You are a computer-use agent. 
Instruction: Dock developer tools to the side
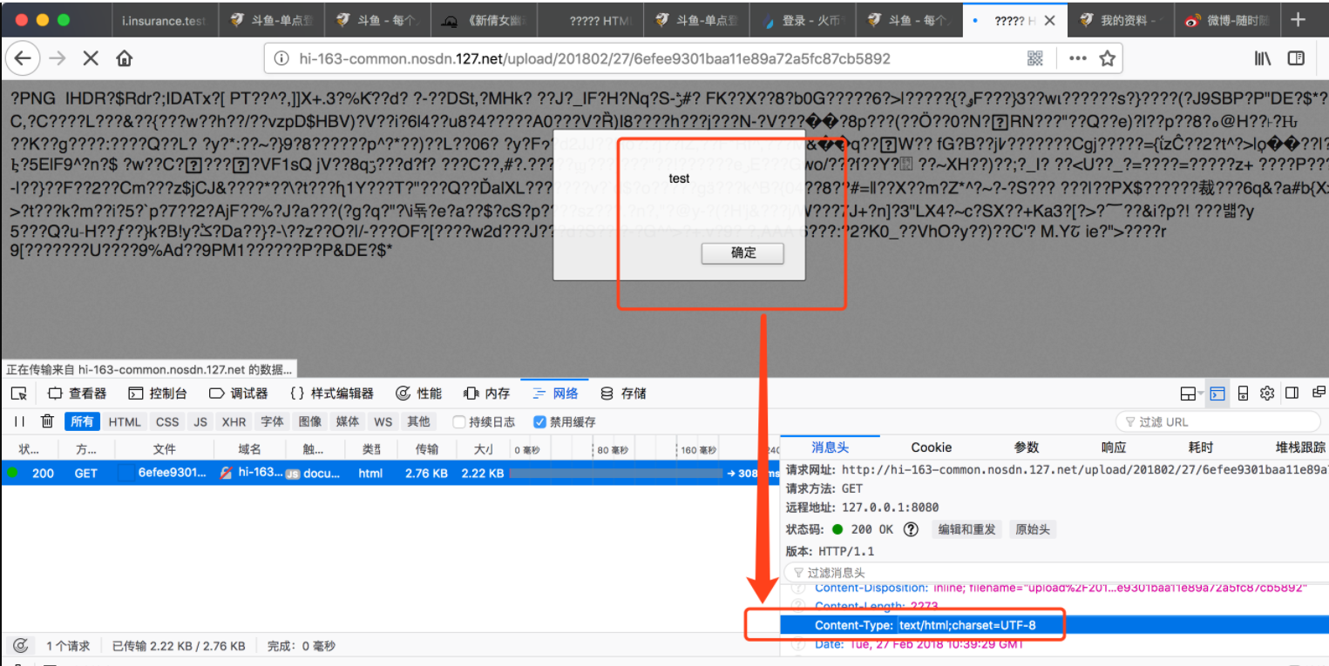(1292, 393)
